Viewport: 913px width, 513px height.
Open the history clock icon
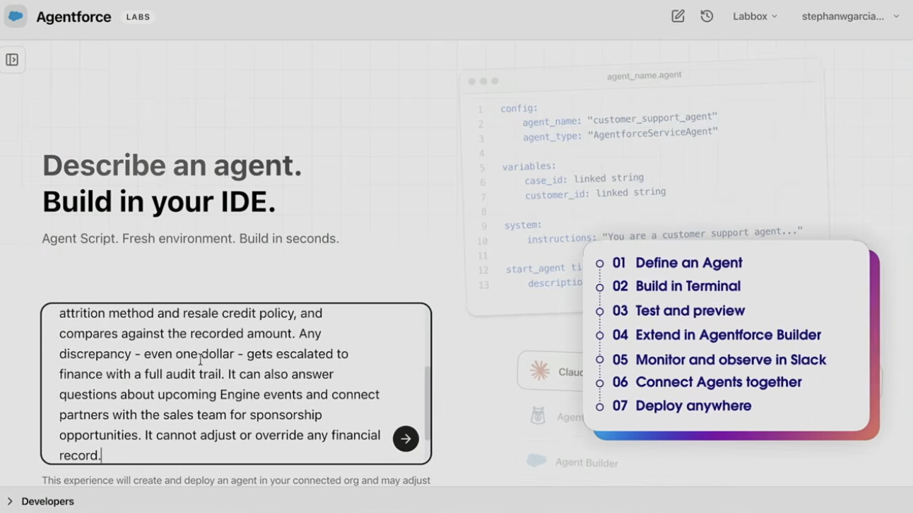pyautogui.click(x=707, y=16)
